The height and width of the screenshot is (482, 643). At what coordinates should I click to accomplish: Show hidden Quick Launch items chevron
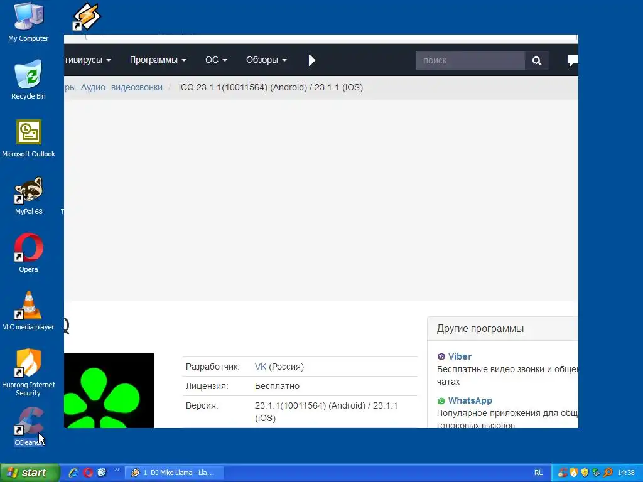click(117, 469)
